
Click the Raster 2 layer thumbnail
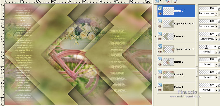coord(168,75)
